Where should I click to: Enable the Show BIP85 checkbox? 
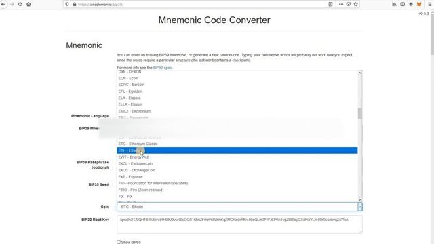click(119, 242)
